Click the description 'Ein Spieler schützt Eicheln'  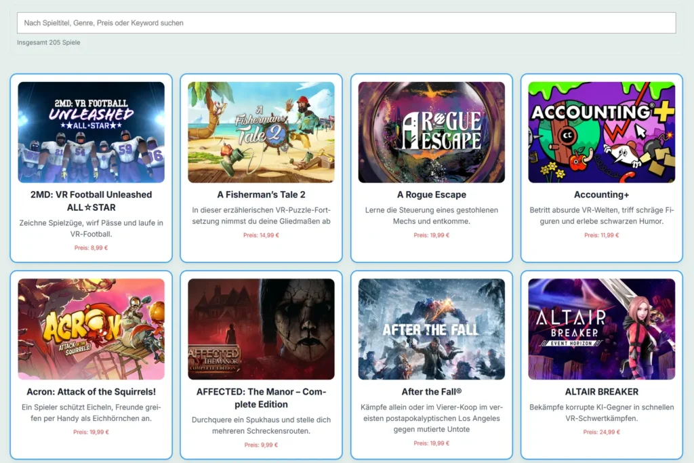click(91, 413)
